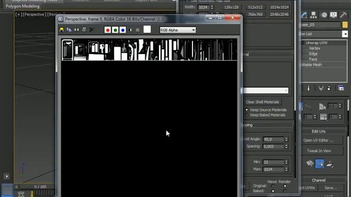Viewport: 351px width, 197px height.
Task: Click Threshold Angle value field
Action: coord(273,140)
